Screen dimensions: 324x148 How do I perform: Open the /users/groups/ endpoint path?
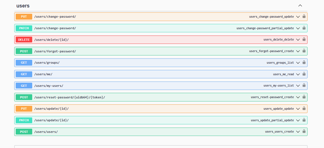tap(47, 63)
